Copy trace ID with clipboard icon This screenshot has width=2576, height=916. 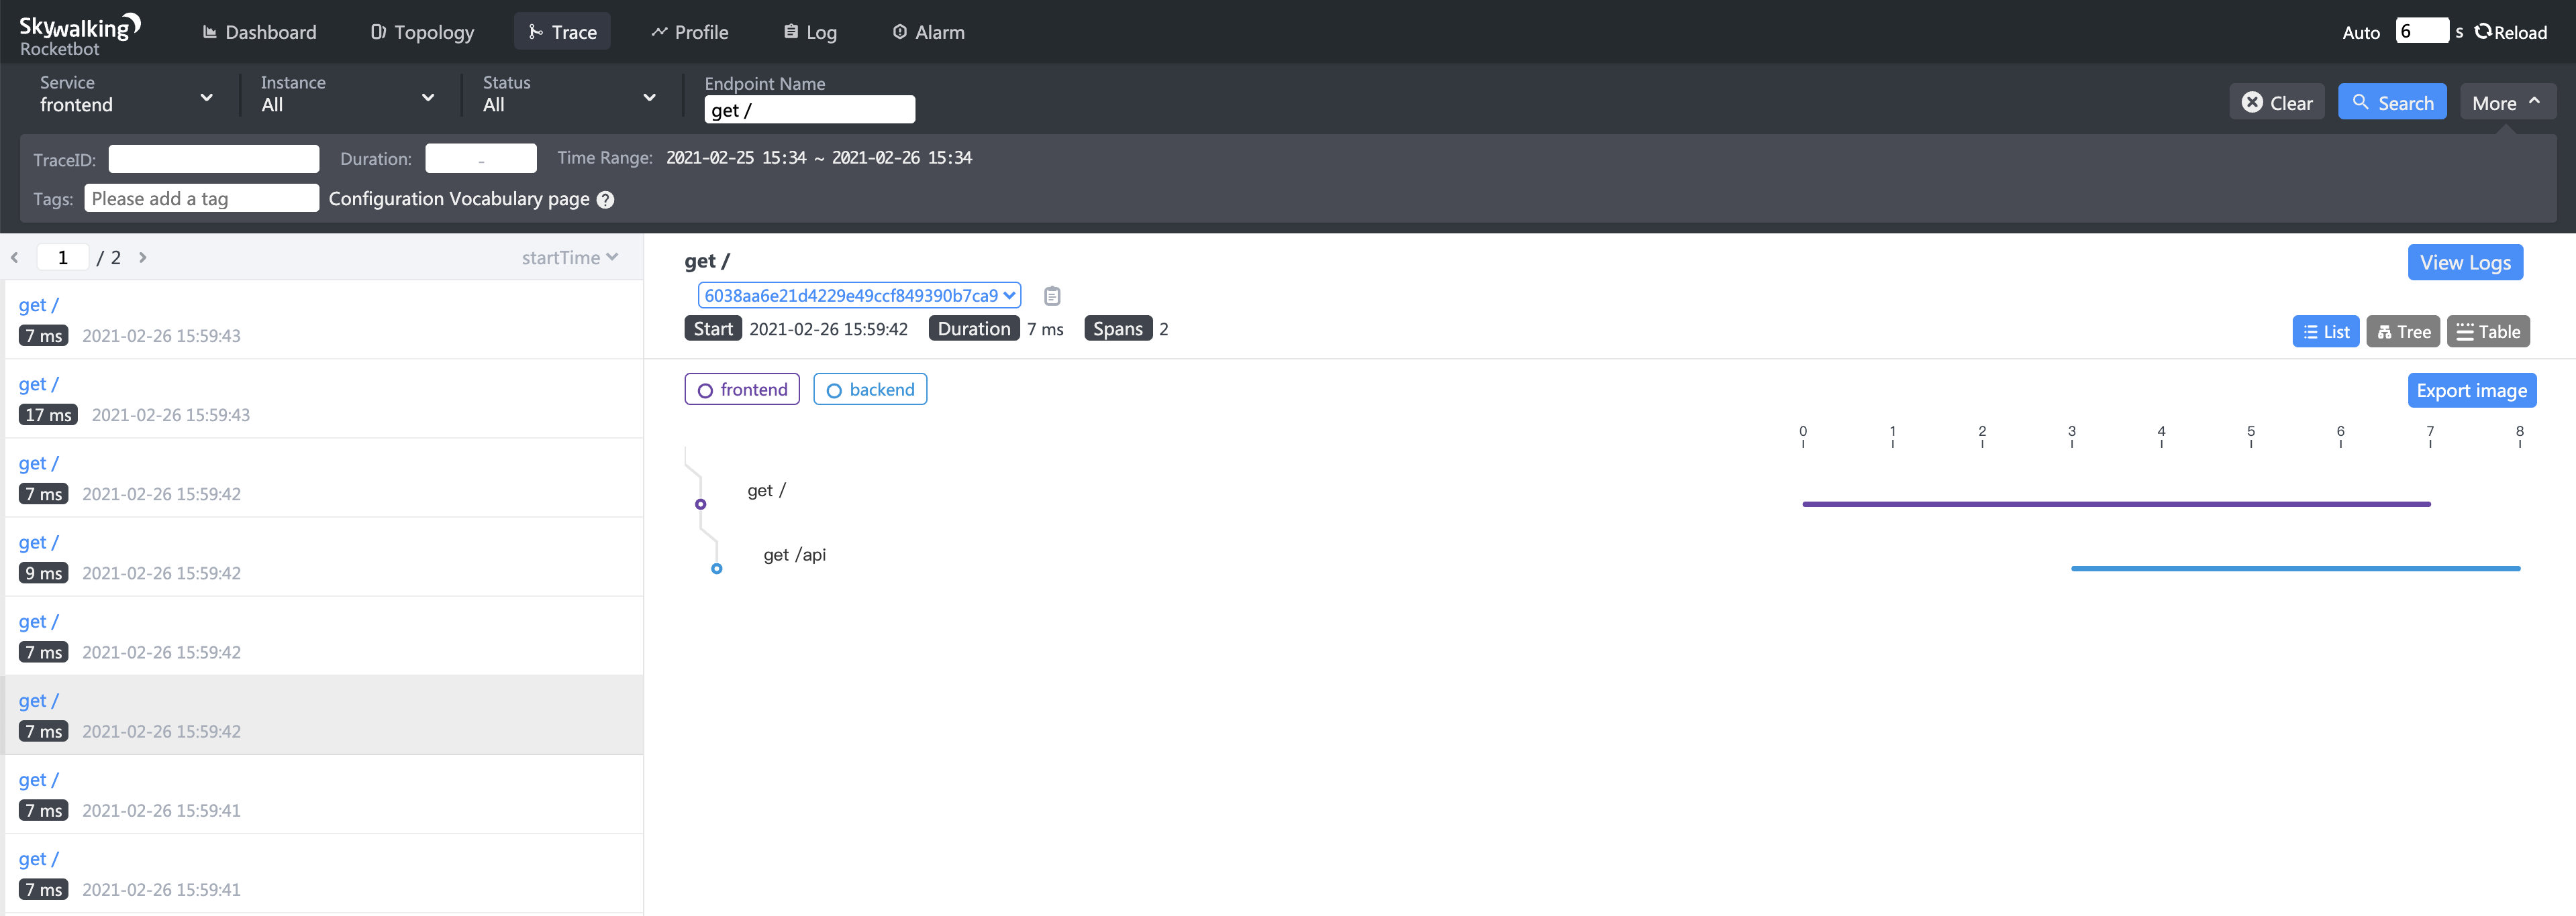tap(1051, 296)
